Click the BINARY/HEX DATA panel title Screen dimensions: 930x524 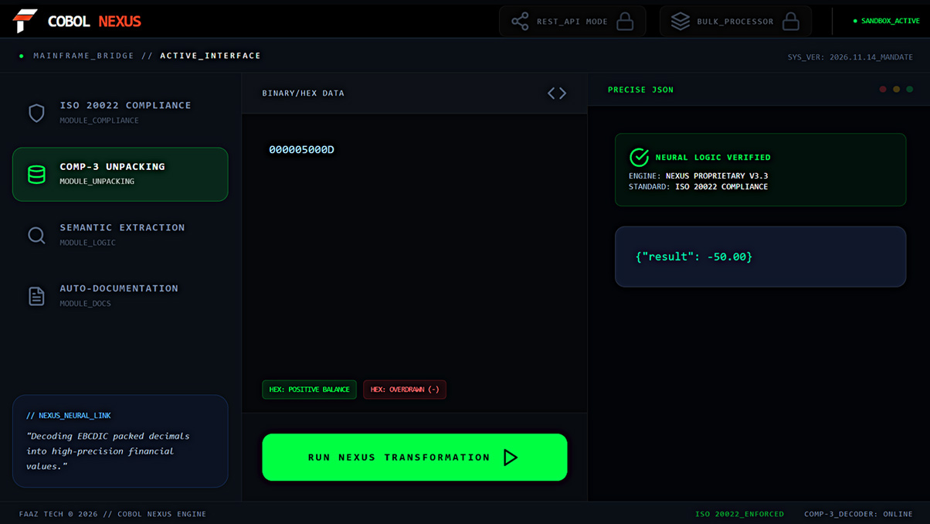[304, 94]
